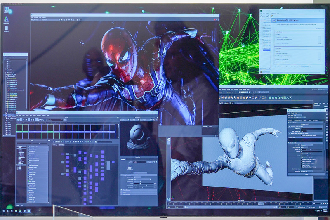Select Blinn in the Hypershade create list
This screenshot has width=330, height=220.
38,163
